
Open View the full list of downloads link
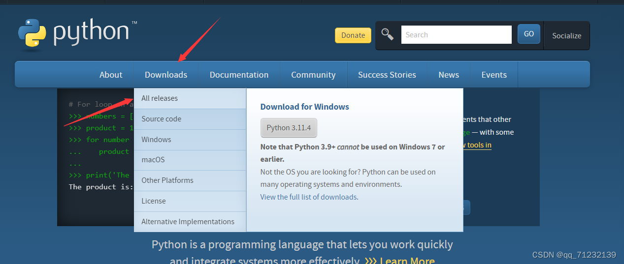click(x=308, y=197)
